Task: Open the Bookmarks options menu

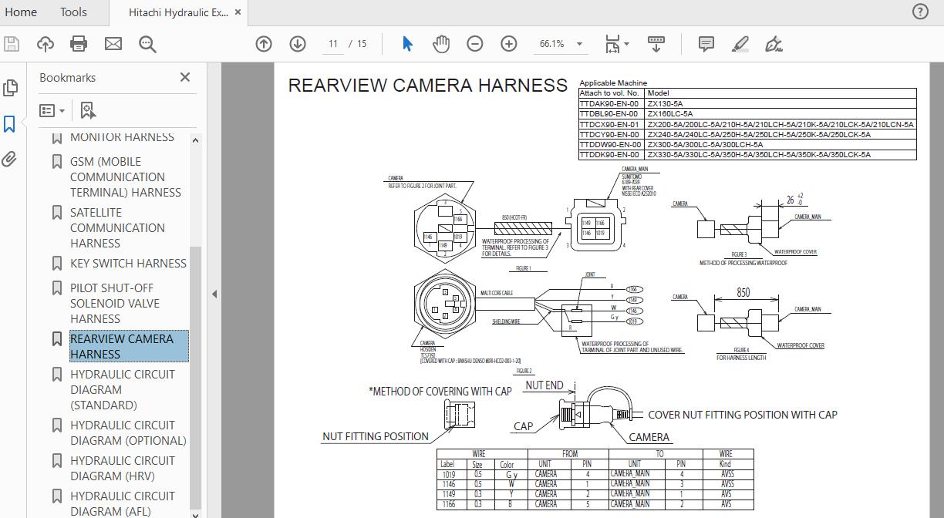Action: tap(50, 110)
